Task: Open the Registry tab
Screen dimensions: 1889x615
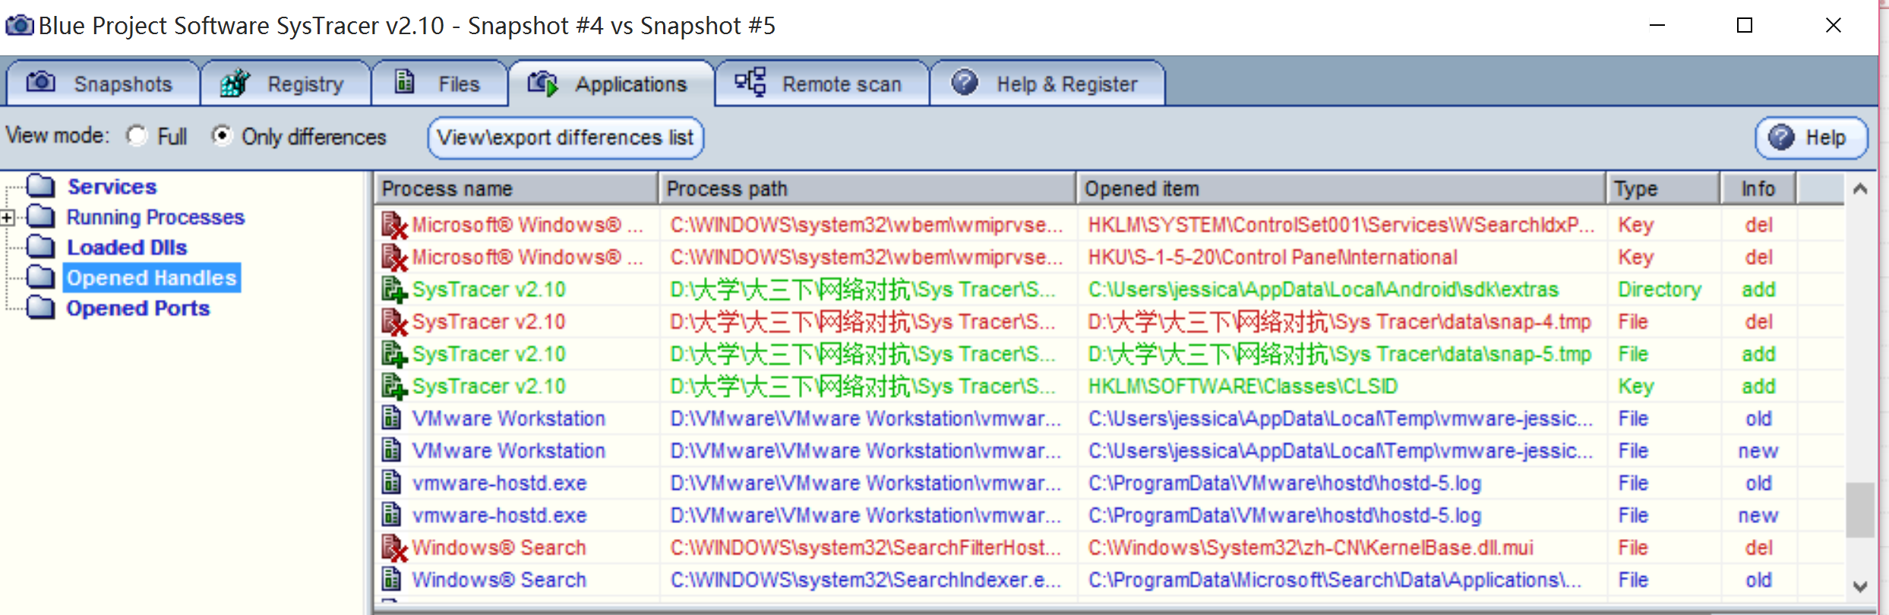Action: [x=286, y=83]
